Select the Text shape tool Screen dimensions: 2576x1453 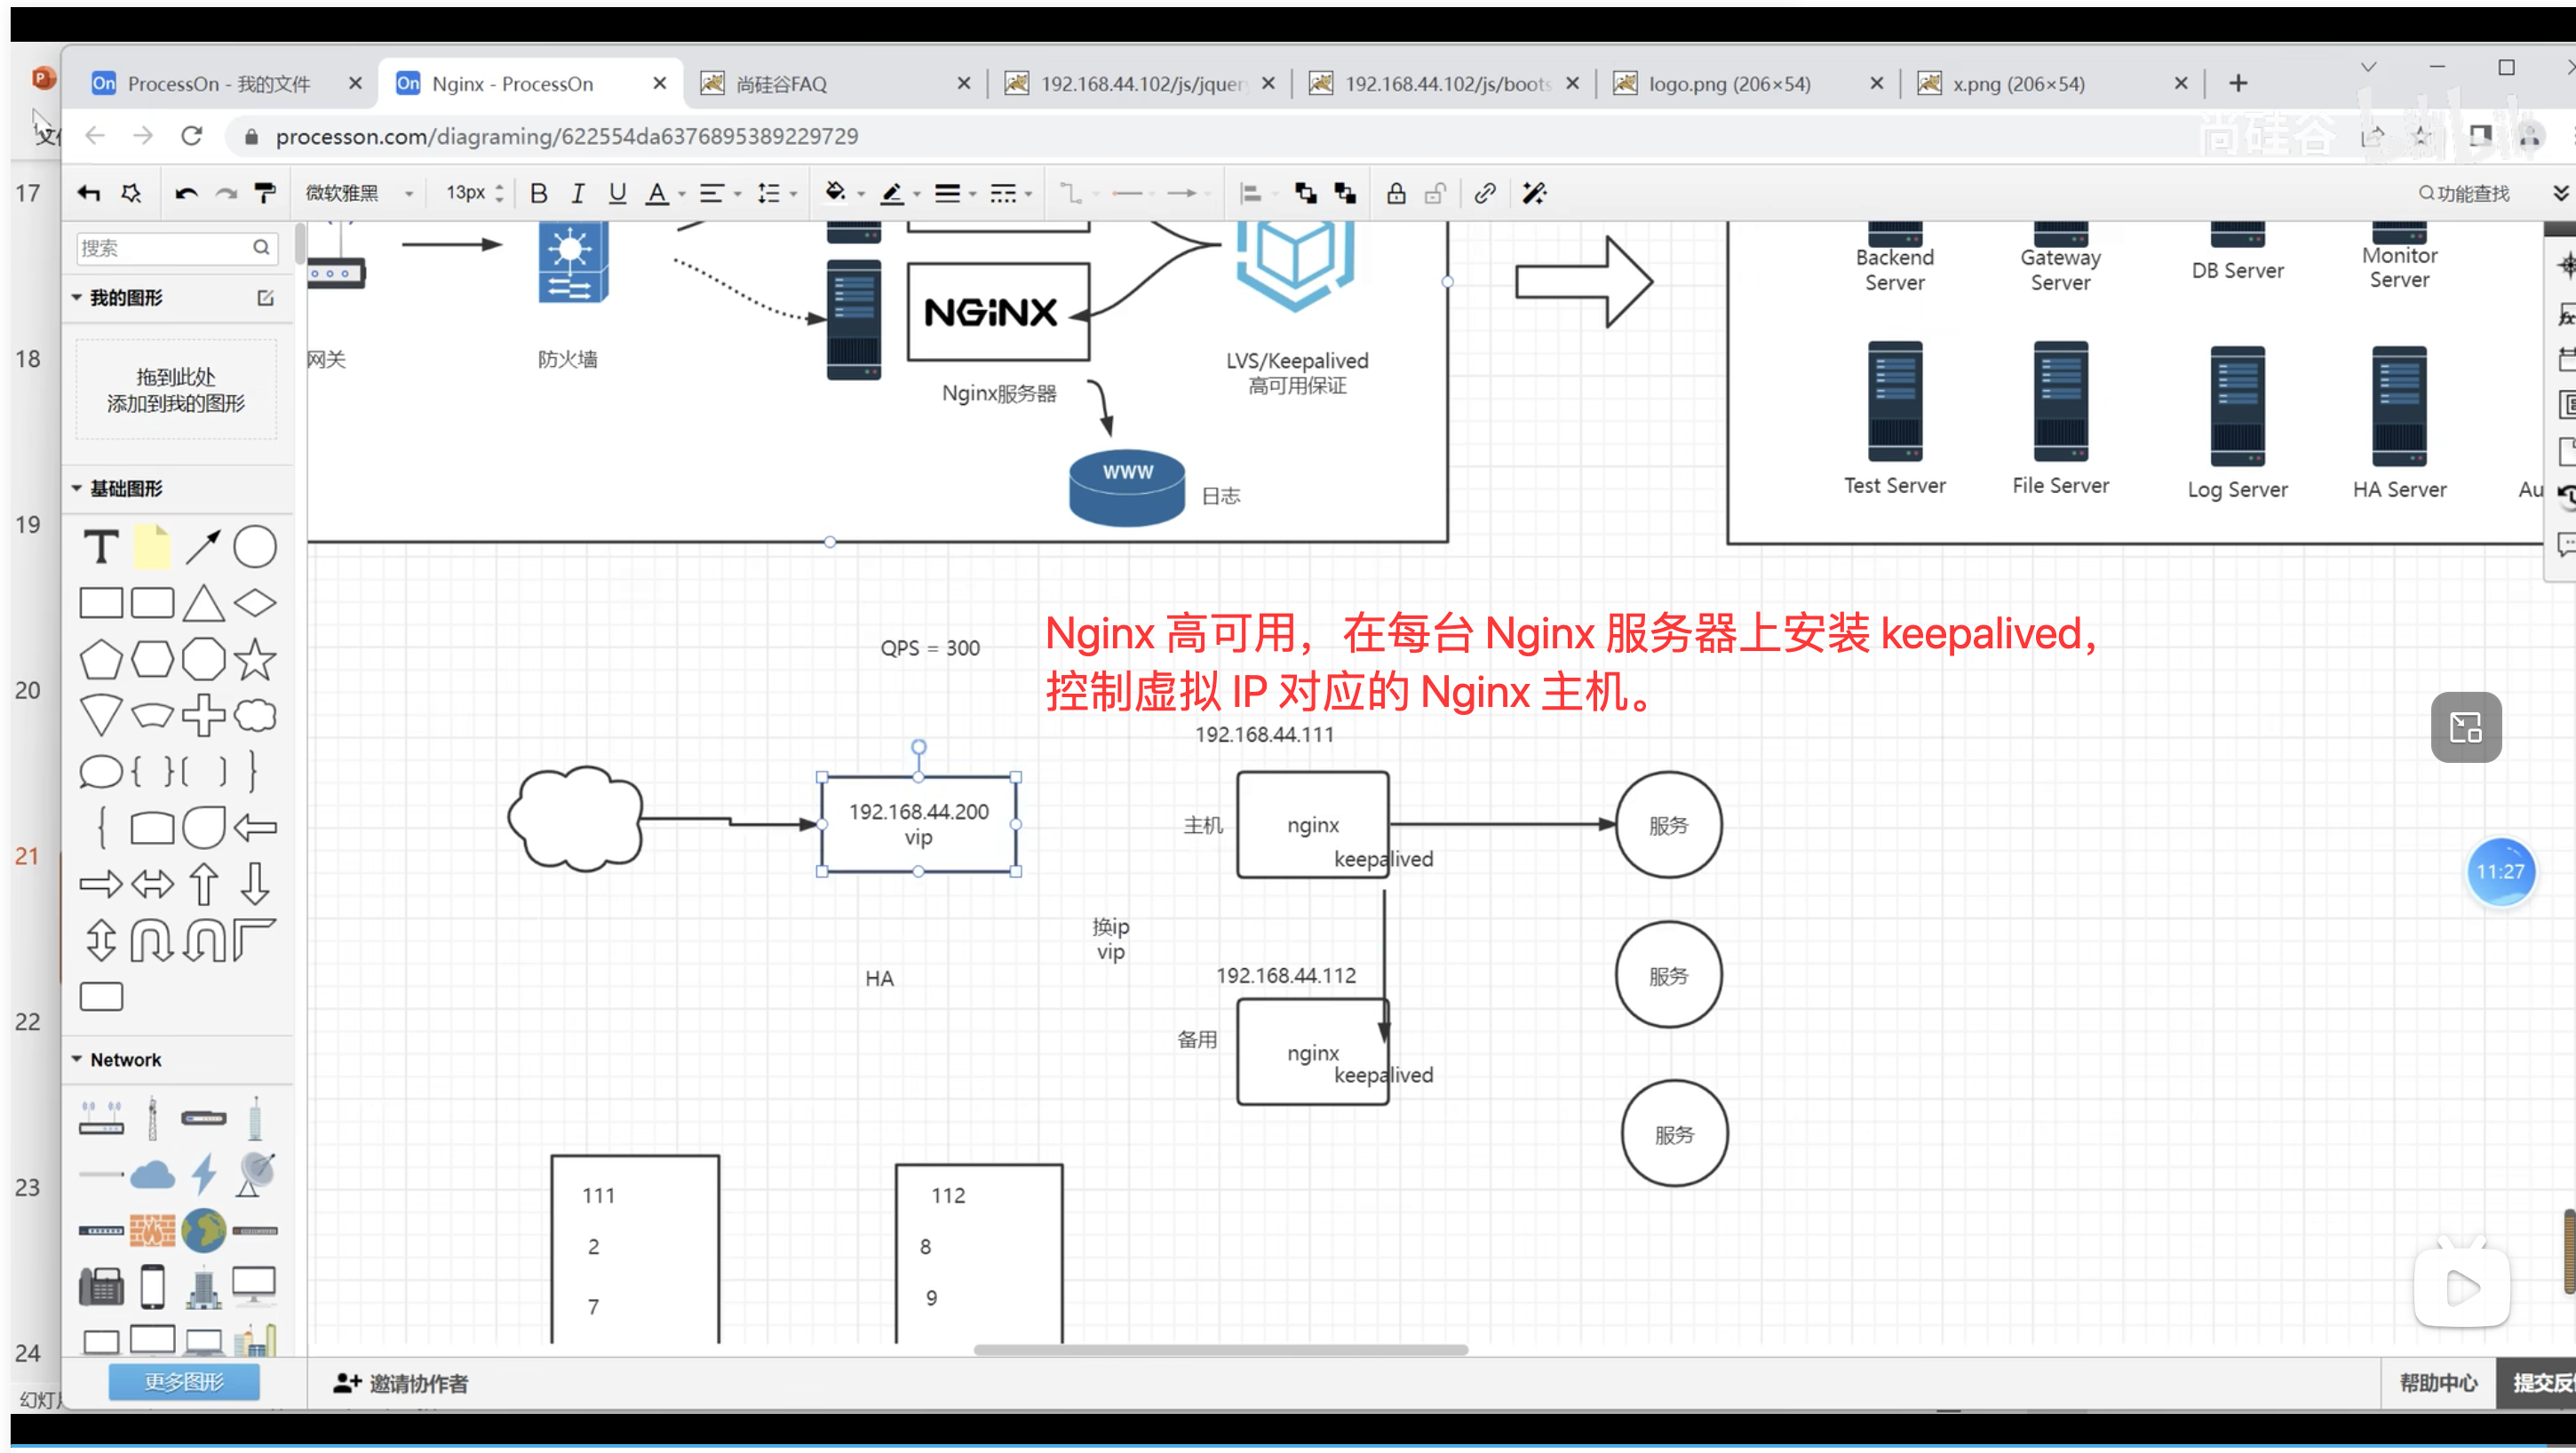101,548
